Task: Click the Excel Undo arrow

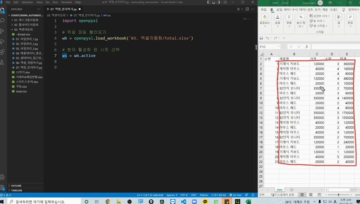Action: (267, 38)
